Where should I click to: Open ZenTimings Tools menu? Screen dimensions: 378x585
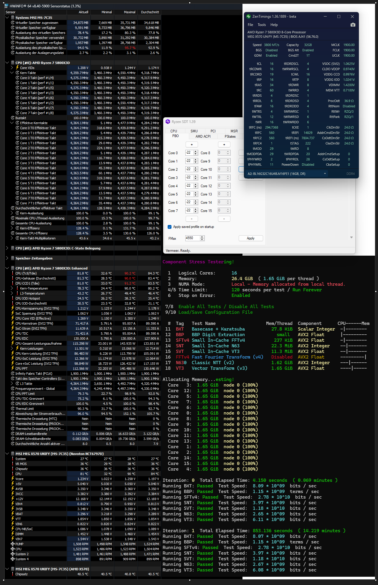(x=262, y=25)
